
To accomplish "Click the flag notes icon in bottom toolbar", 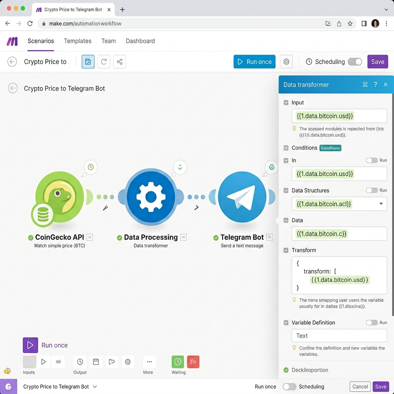I will click(112, 362).
